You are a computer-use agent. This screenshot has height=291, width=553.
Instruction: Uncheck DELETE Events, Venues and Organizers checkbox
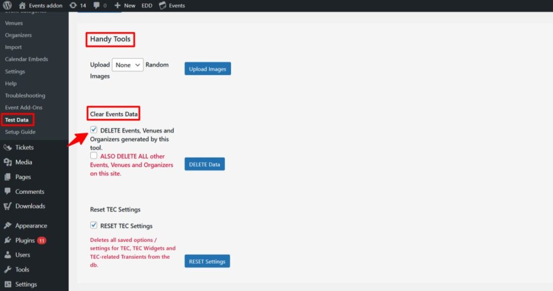click(x=93, y=130)
